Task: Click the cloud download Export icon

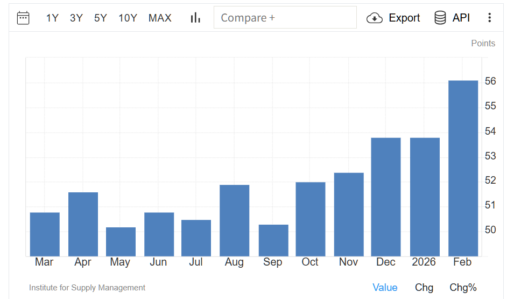Action: (x=374, y=18)
